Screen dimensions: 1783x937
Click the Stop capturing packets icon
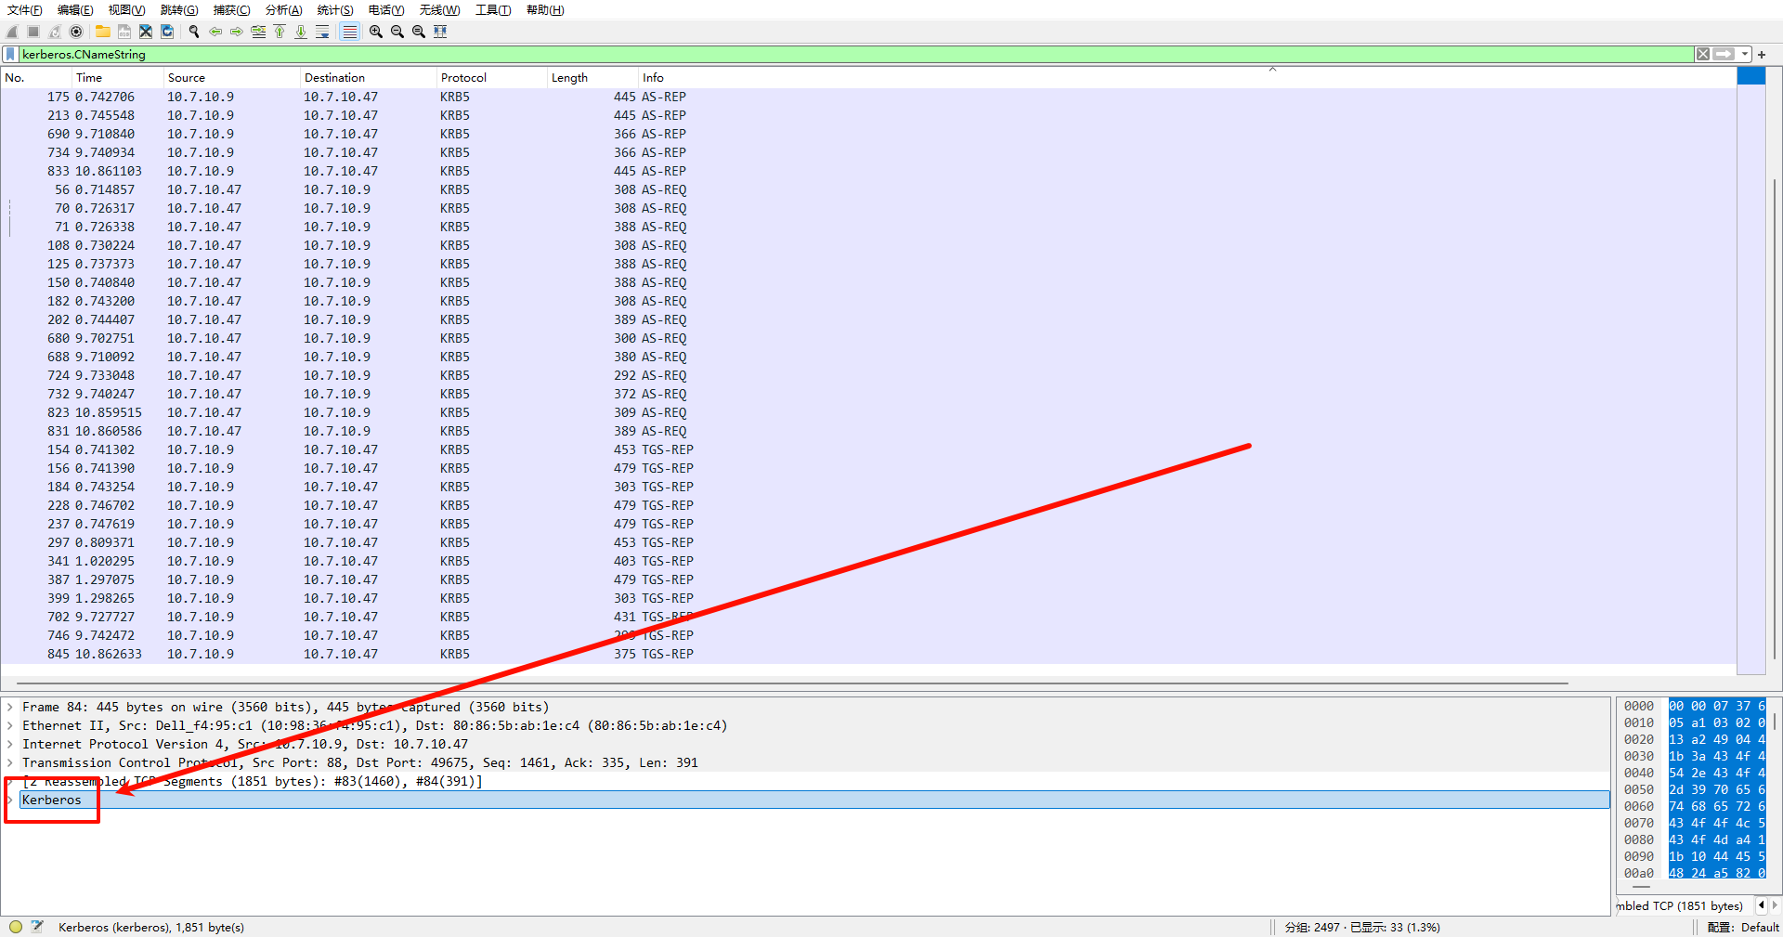33,31
